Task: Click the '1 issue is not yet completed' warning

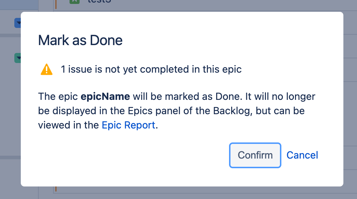Action: [151, 69]
